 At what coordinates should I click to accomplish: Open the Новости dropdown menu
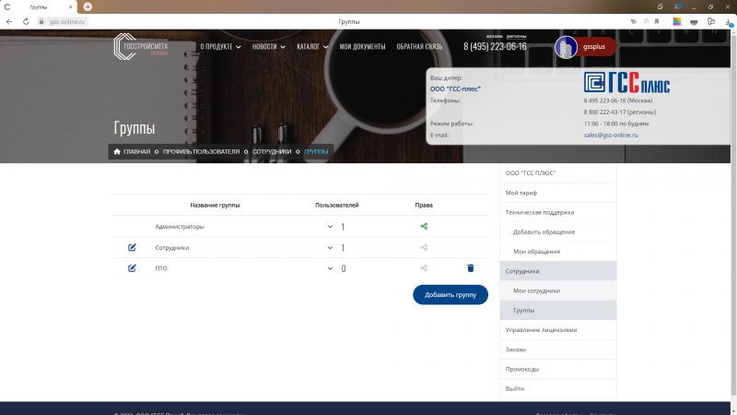coord(269,47)
